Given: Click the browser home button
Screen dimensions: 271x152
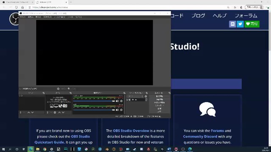Looking at the screenshot, I should (x=22, y=7).
